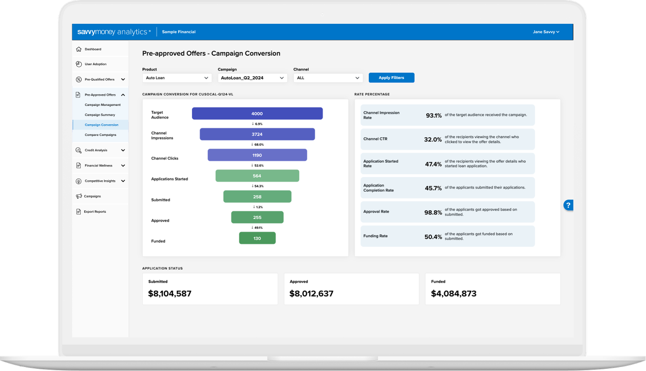Select Compare Campaigns in sidebar

[100, 135]
